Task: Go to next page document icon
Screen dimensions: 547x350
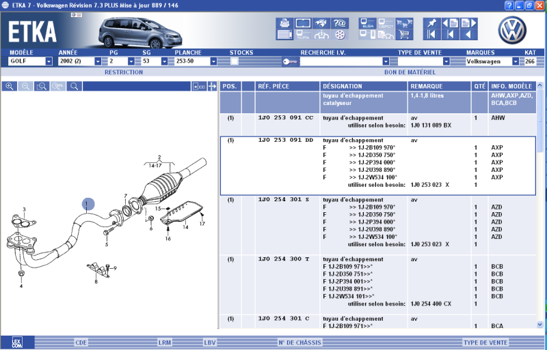Action: pyautogui.click(x=468, y=23)
